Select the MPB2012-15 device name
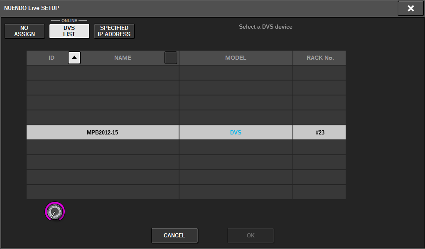This screenshot has width=425, height=249. 102,132
